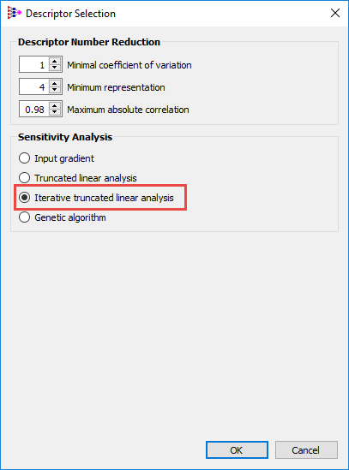Viewport: 349px width, 470px height.
Task: Dismiss the dialog with Cancel button
Action: click(x=306, y=450)
